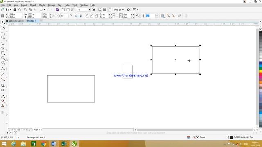Expand the Undo history dropdown arrow
The height and width of the screenshot is (147, 262).
point(44,10)
